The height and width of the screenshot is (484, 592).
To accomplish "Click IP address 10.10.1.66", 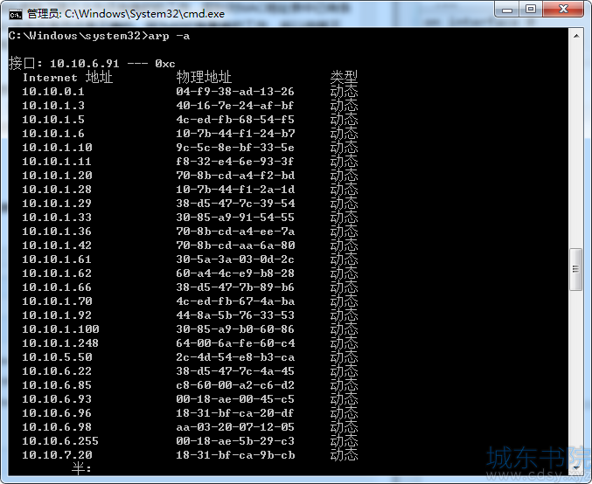I will point(57,287).
